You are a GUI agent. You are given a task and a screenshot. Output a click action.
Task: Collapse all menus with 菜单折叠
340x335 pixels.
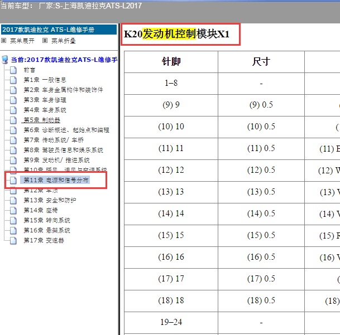tap(63, 41)
